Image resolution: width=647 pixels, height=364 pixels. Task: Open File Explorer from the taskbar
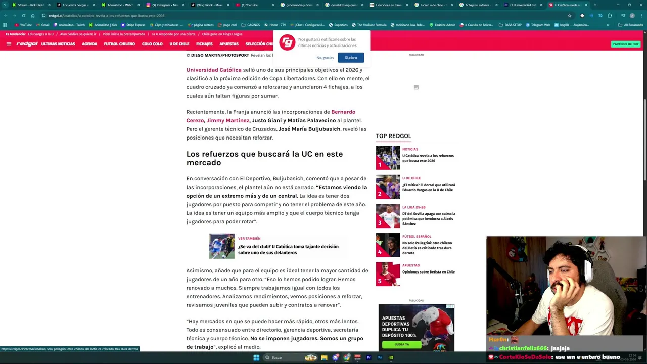point(324,357)
